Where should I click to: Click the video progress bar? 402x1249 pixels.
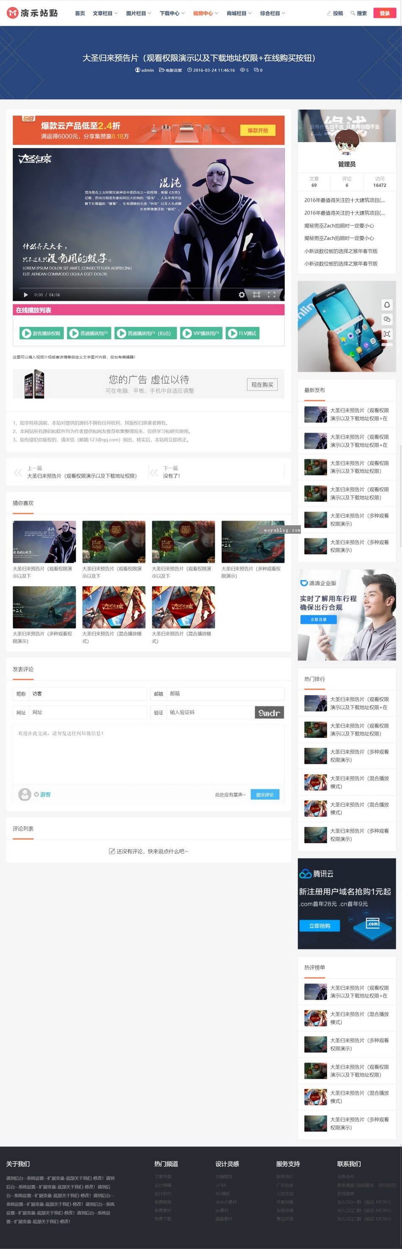click(x=149, y=289)
